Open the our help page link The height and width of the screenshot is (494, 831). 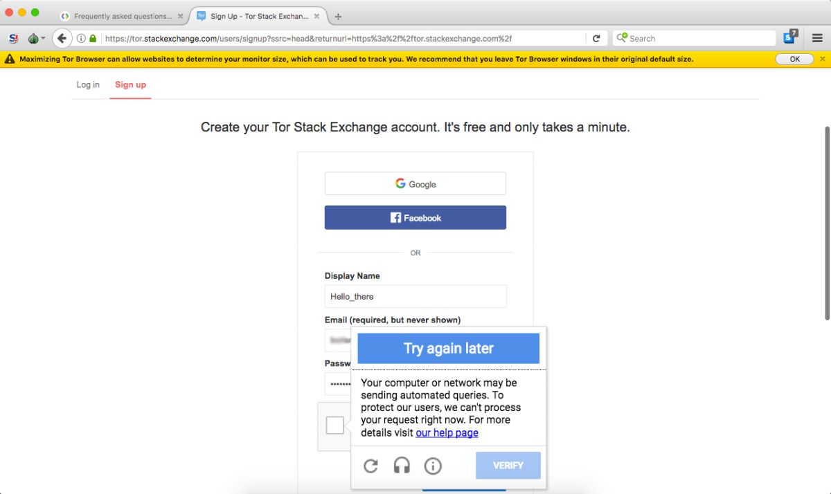pos(447,433)
